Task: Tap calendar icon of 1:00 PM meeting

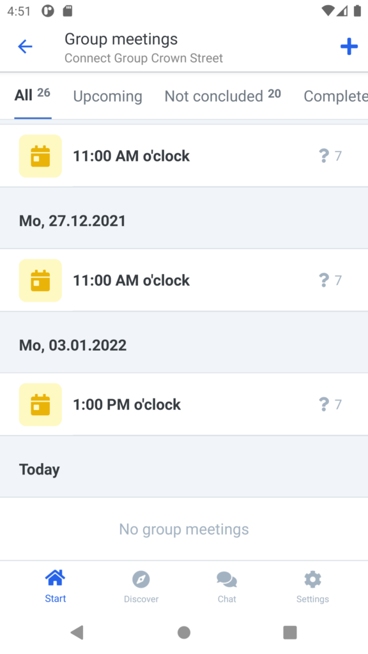Action: click(40, 404)
